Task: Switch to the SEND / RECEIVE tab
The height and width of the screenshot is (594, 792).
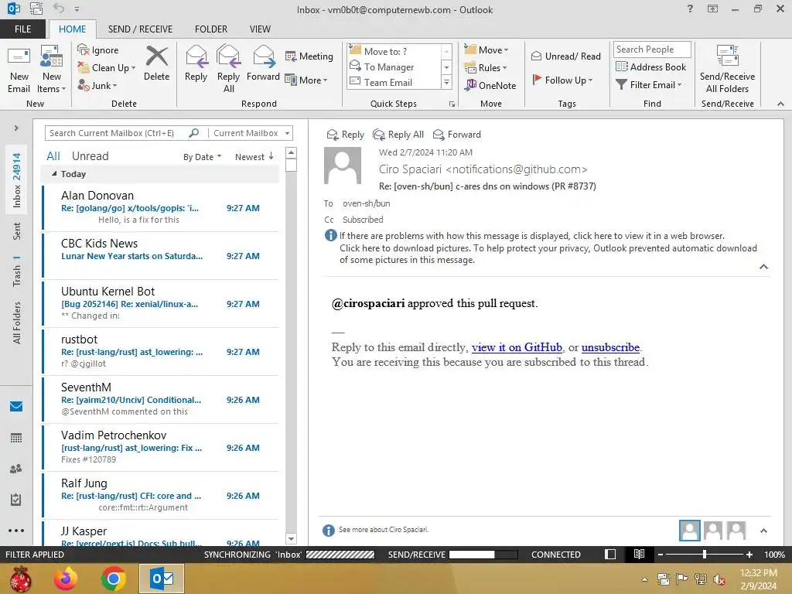Action: tap(141, 29)
